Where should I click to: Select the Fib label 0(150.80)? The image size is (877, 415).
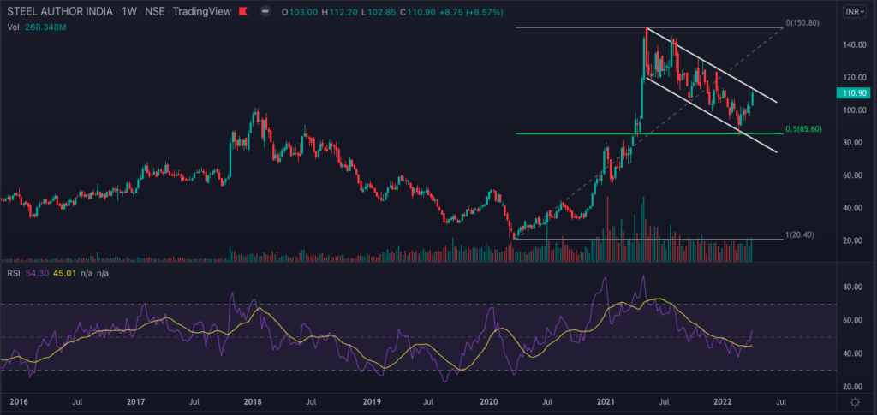pyautogui.click(x=802, y=23)
